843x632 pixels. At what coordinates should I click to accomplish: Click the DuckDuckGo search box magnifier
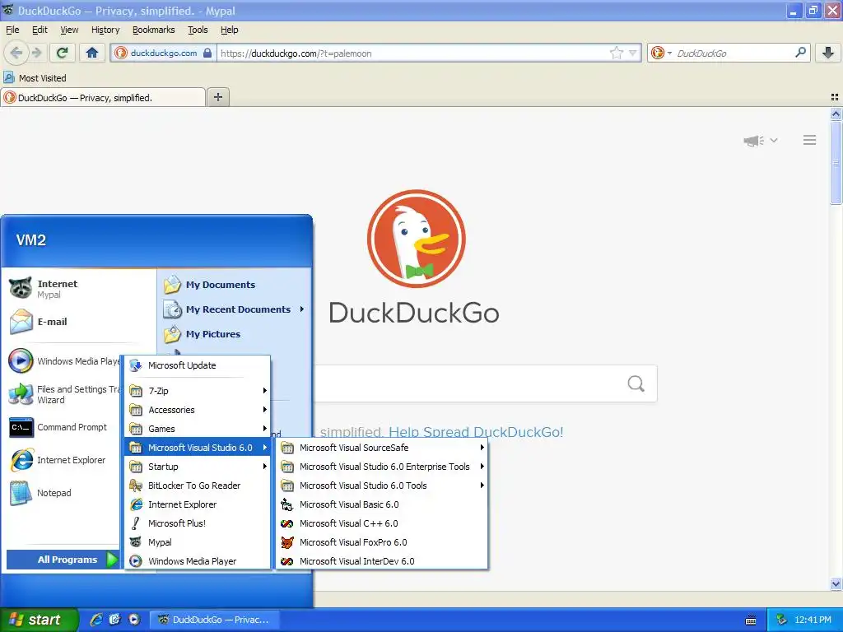pyautogui.click(x=636, y=383)
